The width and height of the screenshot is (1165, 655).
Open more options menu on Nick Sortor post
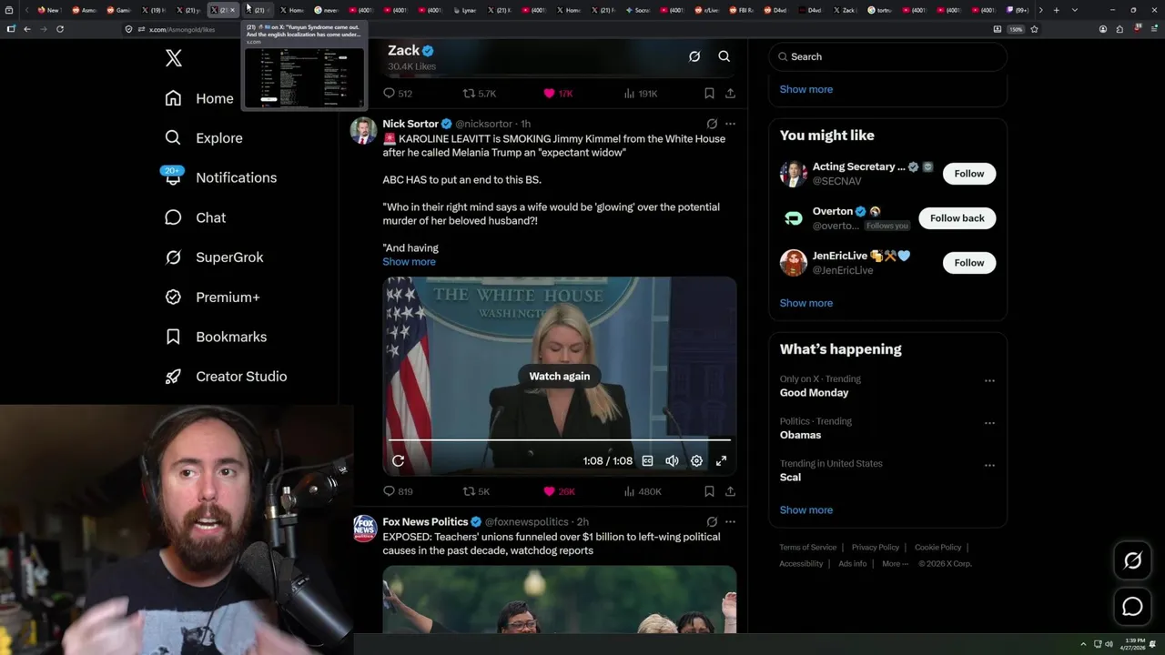coord(730,124)
